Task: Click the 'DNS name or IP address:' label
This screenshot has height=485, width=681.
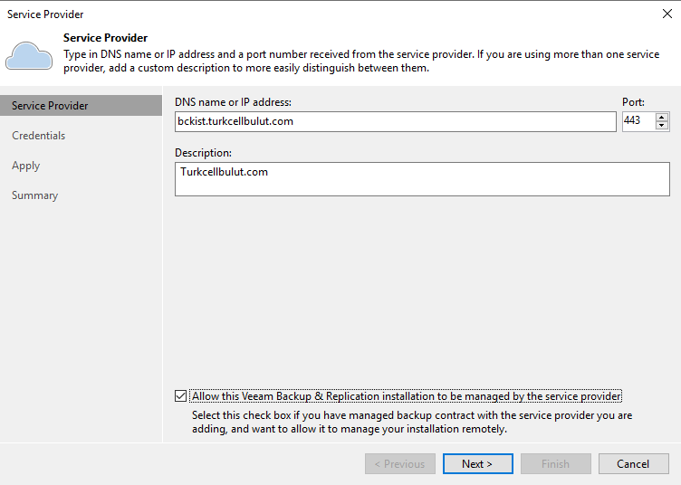Action: click(233, 102)
